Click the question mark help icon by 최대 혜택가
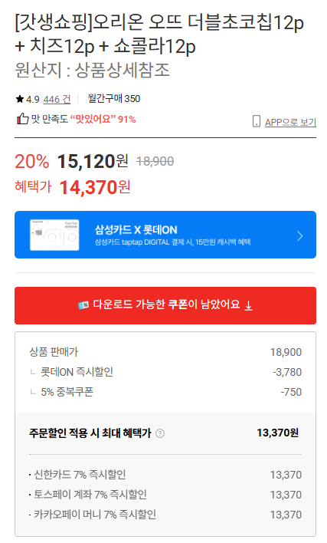Image resolution: width=327 pixels, height=543 pixels. tap(160, 433)
